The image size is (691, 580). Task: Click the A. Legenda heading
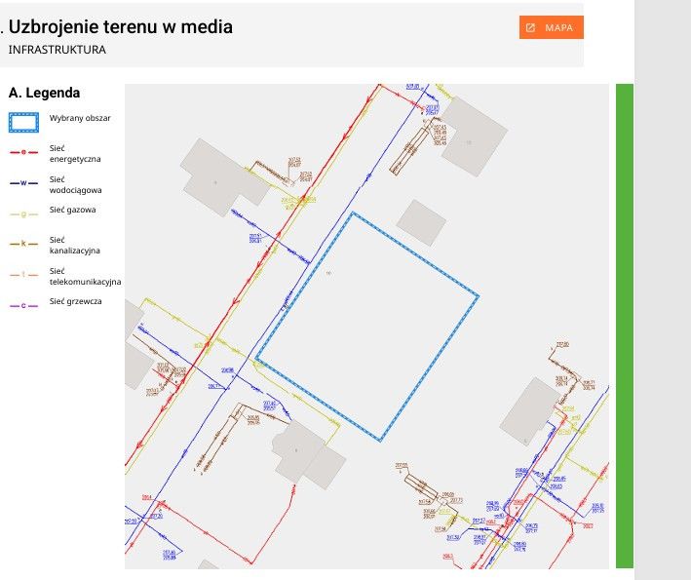tap(44, 93)
